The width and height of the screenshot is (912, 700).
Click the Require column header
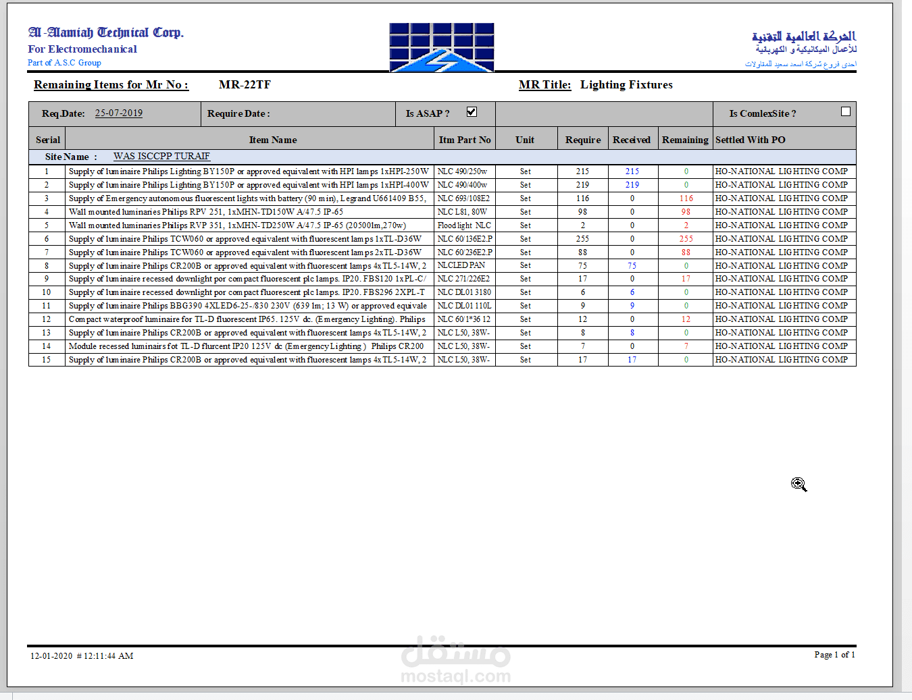[583, 140]
